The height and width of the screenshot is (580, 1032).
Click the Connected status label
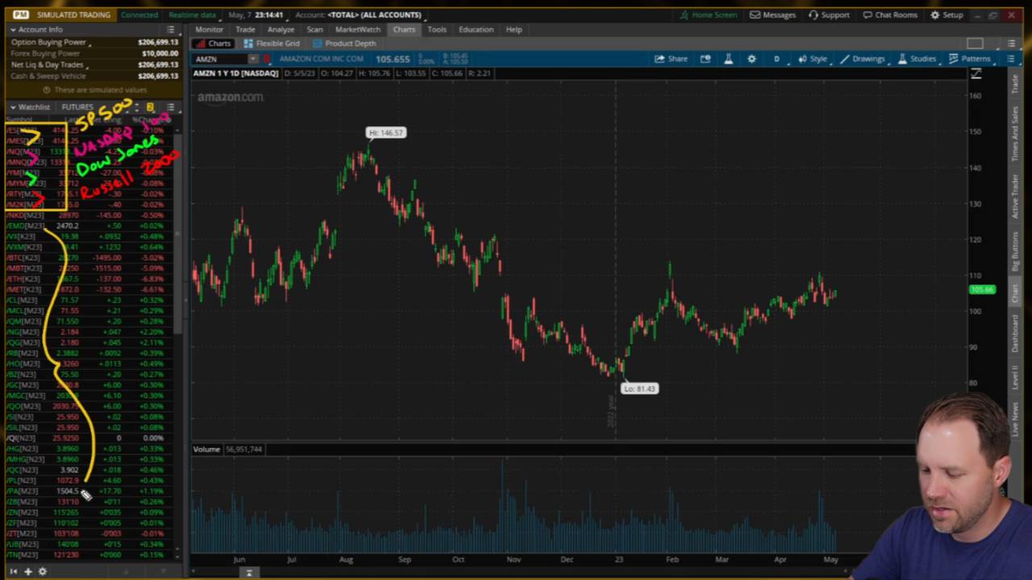click(x=139, y=14)
